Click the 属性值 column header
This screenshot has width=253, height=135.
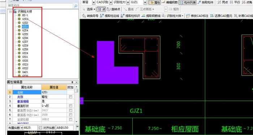click(54, 87)
